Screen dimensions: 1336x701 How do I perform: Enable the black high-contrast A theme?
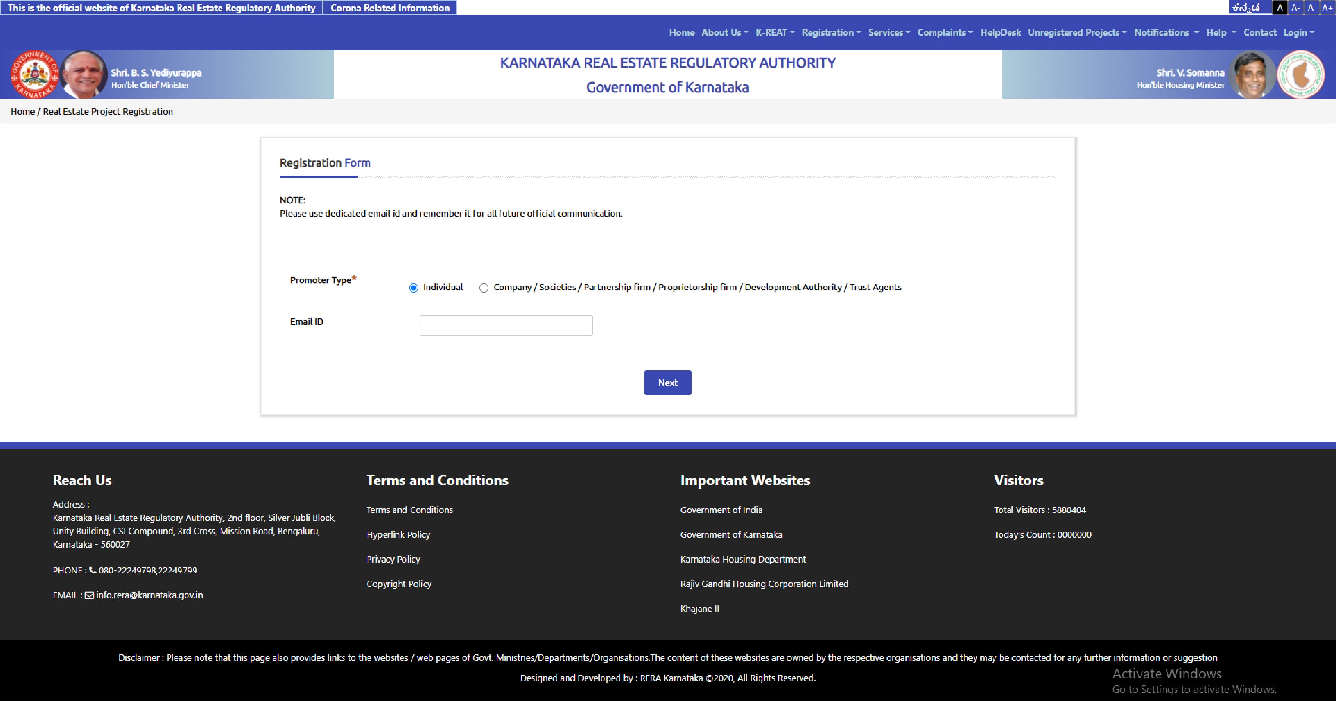pos(1279,7)
